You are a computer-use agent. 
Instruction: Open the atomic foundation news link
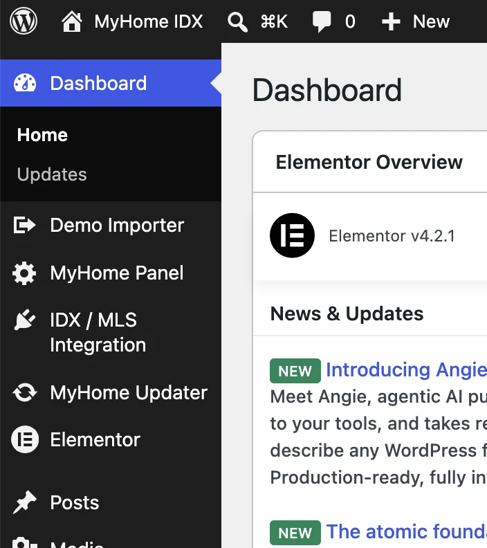point(406,531)
